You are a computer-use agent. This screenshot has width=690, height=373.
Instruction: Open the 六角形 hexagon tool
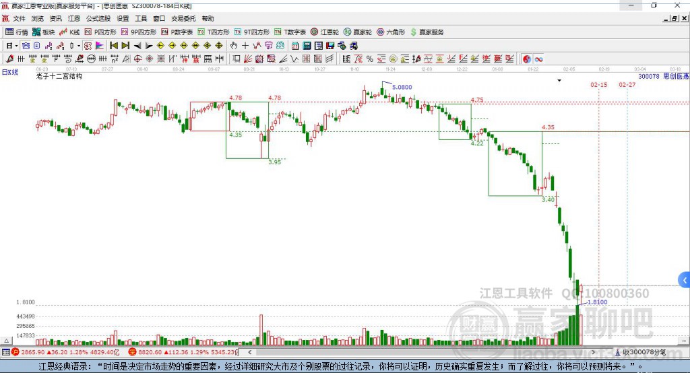click(x=391, y=32)
